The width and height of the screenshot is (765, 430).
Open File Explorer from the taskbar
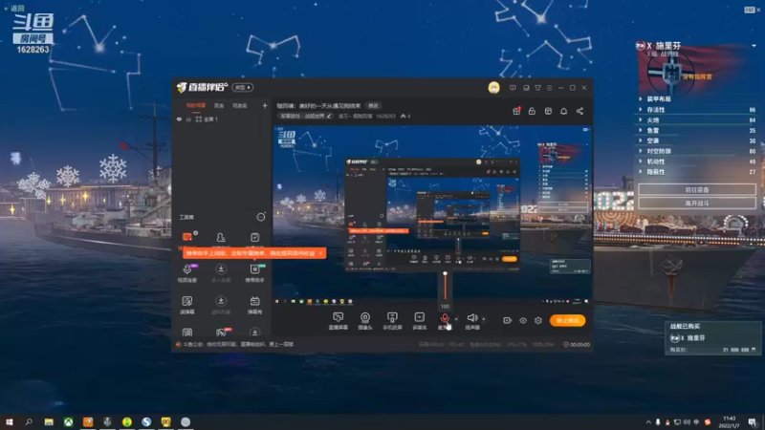[x=49, y=421]
